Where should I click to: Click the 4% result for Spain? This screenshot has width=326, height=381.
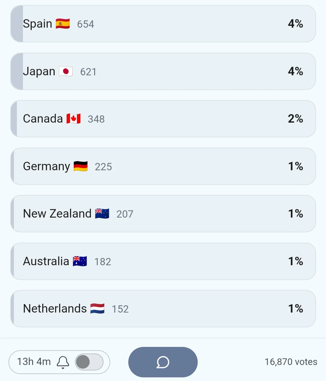coord(296,24)
